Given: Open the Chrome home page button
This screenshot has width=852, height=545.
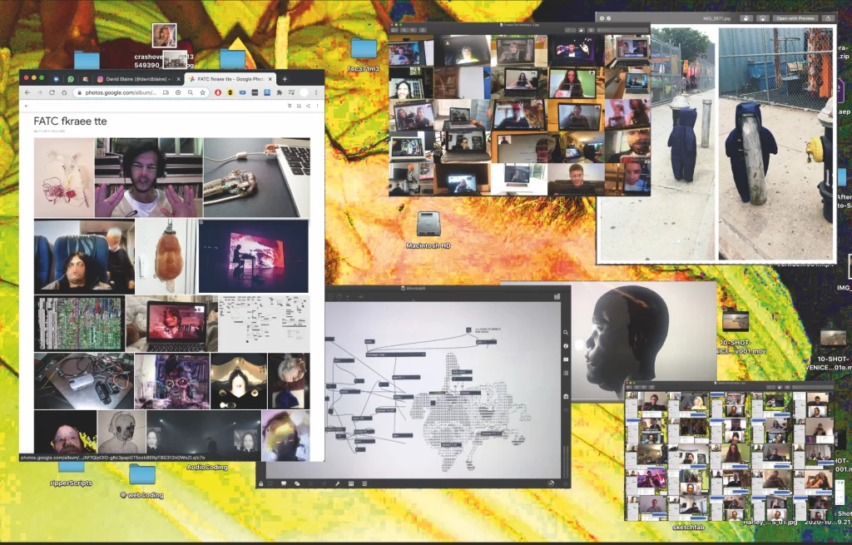Looking at the screenshot, I should click(x=64, y=93).
